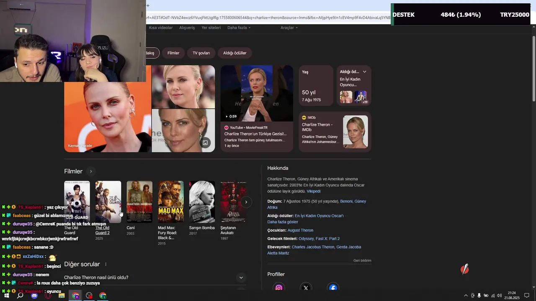Open the Charles Jacobus Theron link

(x=313, y=247)
